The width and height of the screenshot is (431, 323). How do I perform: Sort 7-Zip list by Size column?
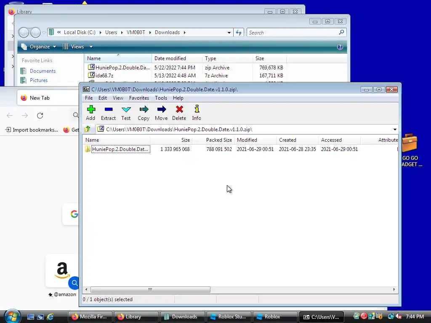[171, 140]
